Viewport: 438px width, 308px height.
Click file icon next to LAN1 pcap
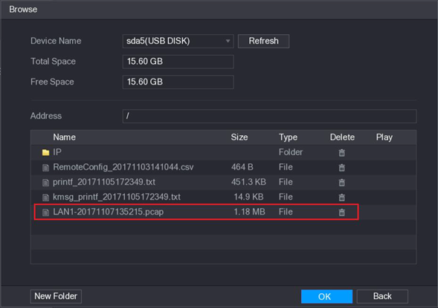45,212
